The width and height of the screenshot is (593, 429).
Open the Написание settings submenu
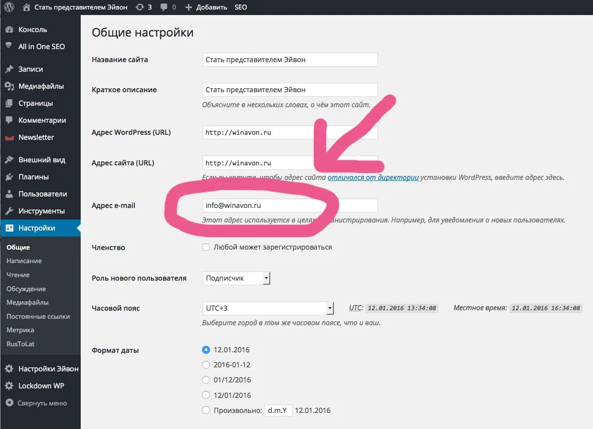pos(24,261)
